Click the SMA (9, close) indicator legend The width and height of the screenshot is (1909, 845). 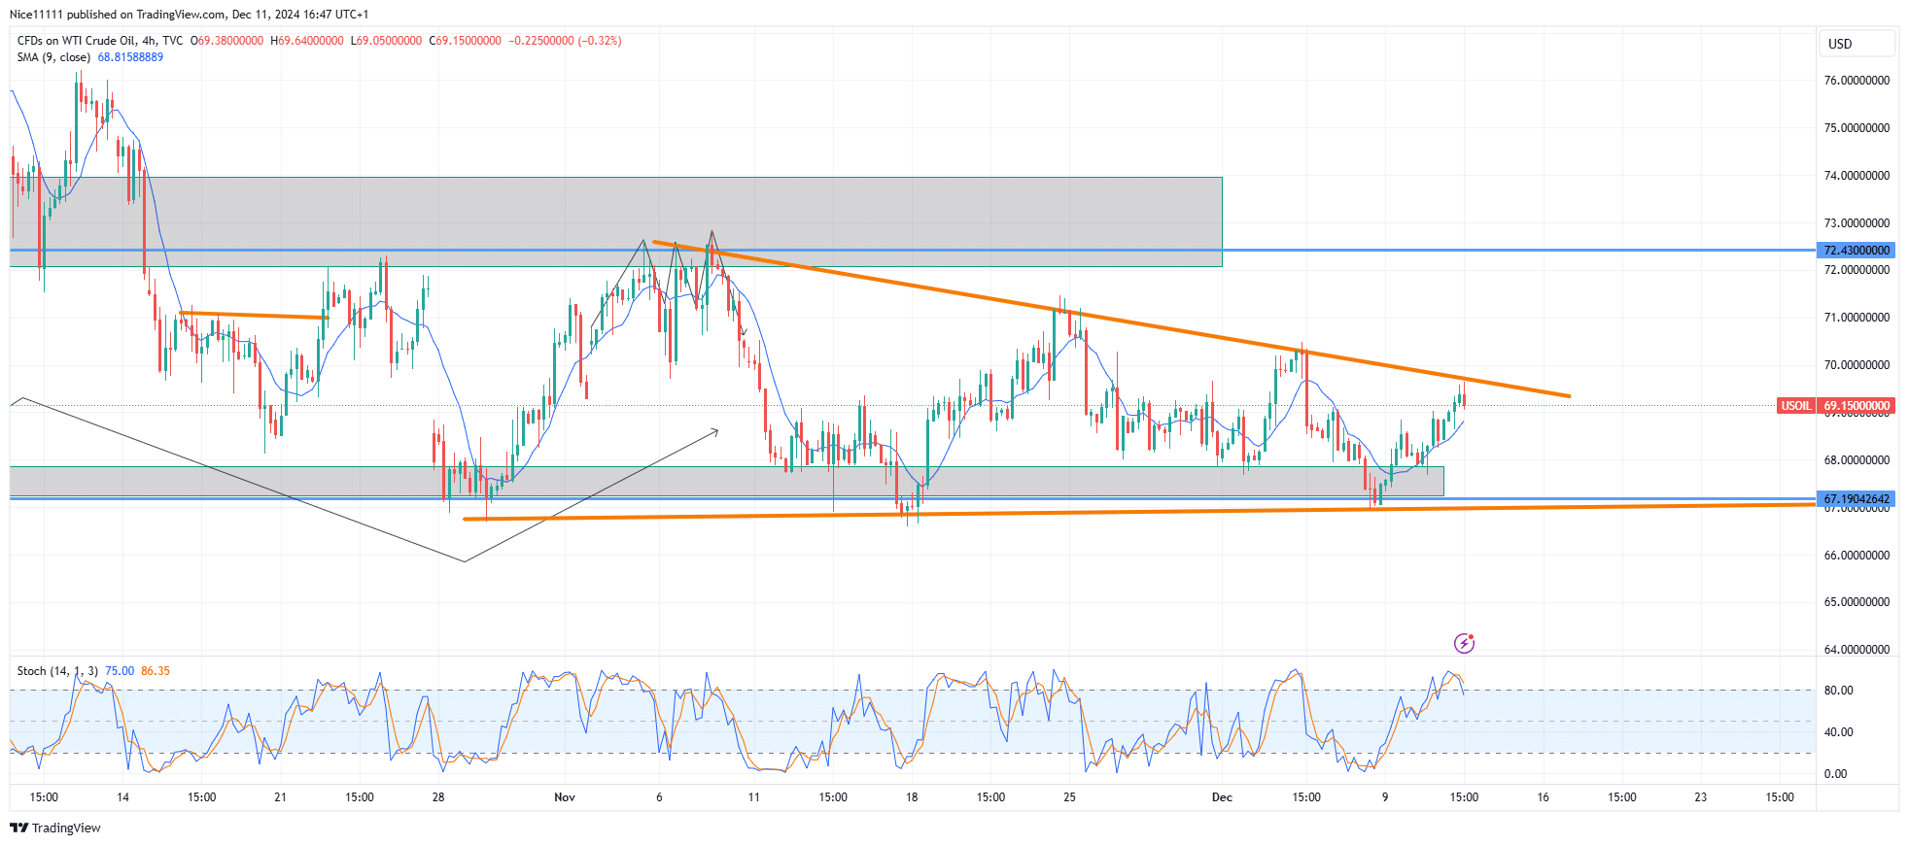pyautogui.click(x=53, y=57)
